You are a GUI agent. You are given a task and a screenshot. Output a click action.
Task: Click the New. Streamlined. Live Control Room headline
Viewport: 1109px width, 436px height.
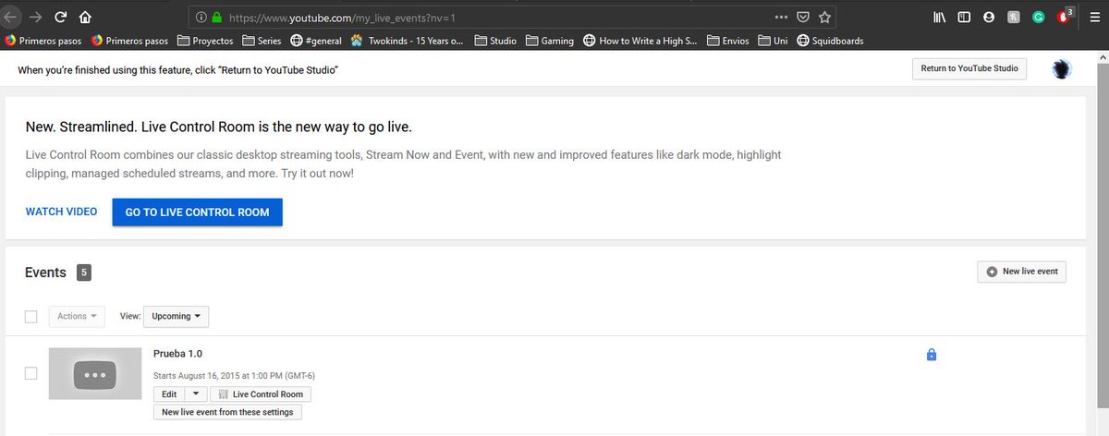[218, 127]
